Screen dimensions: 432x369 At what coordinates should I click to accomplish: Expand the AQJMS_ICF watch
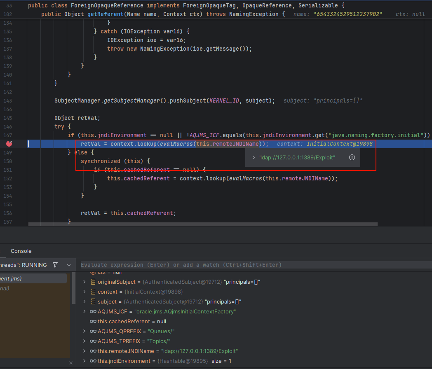click(85, 311)
